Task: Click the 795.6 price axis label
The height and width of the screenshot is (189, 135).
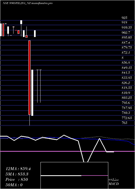Action: pyautogui.click(x=126, y=103)
